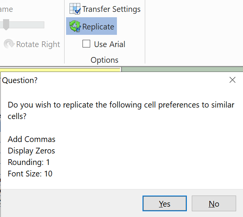This screenshot has height=217, width=243.
Task: Enable the Use Arial checkbox
Action: click(x=86, y=44)
